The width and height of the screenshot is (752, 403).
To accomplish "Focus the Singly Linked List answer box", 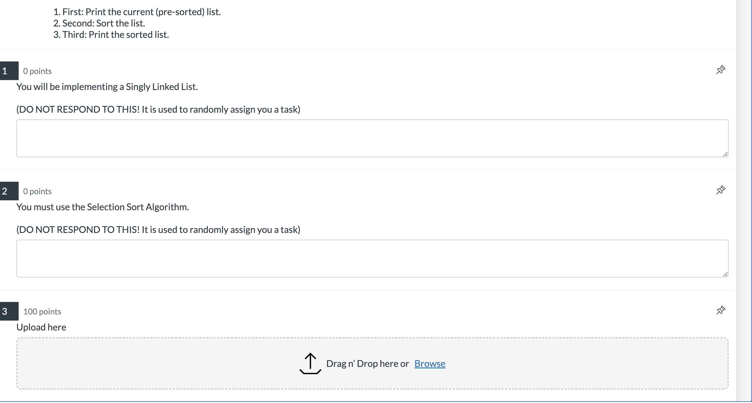I will pos(372,139).
